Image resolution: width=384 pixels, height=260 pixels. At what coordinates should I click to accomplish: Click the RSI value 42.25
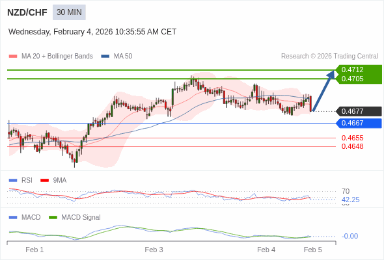pyautogui.click(x=351, y=200)
